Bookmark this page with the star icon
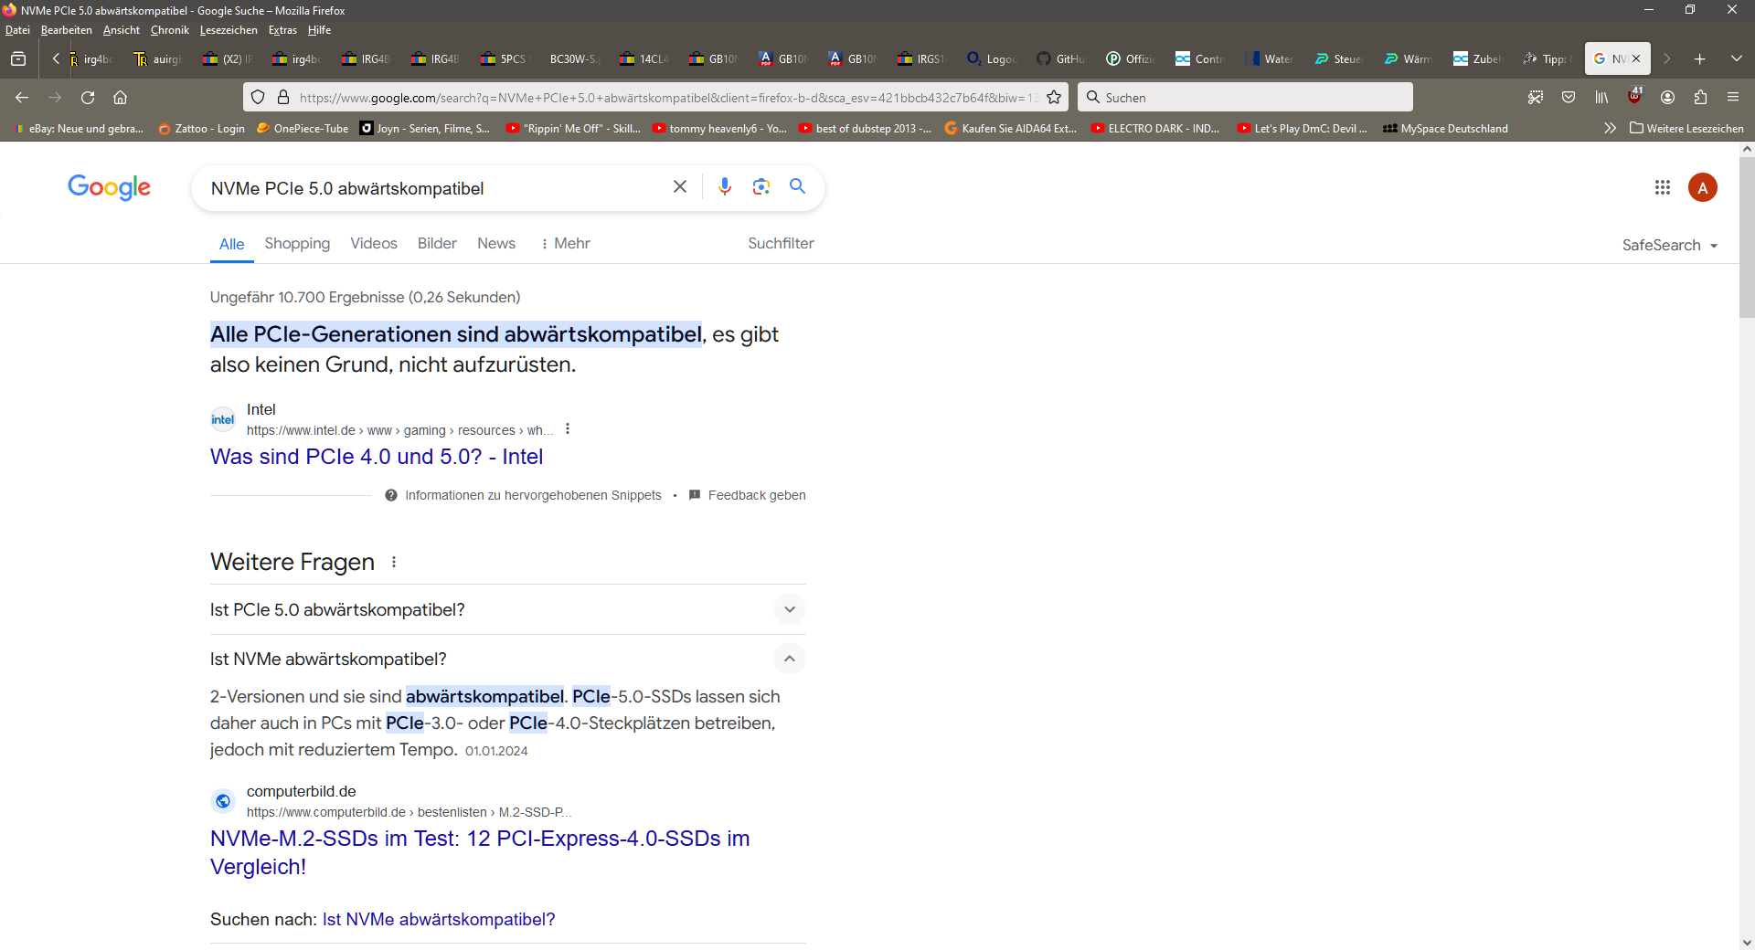This screenshot has width=1755, height=950. (1053, 97)
